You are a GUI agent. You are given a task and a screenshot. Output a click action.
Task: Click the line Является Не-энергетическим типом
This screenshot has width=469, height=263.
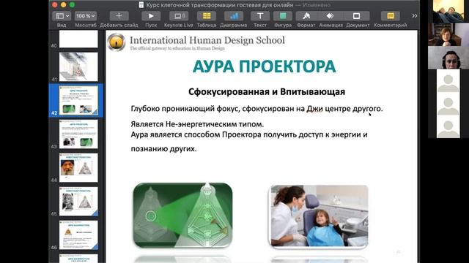[197, 124]
